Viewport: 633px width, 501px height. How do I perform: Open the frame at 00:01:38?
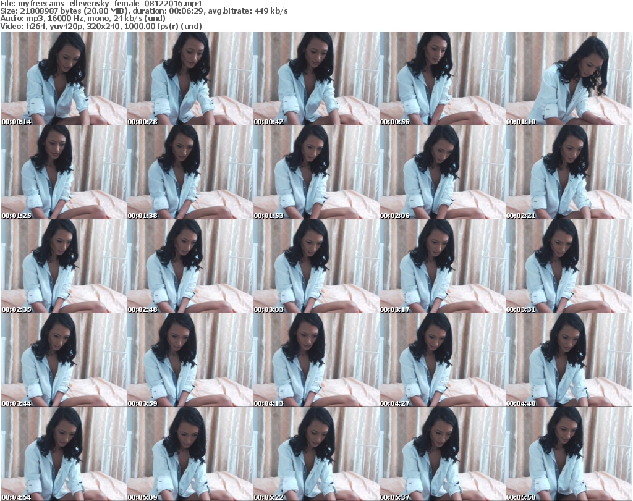[x=190, y=172]
